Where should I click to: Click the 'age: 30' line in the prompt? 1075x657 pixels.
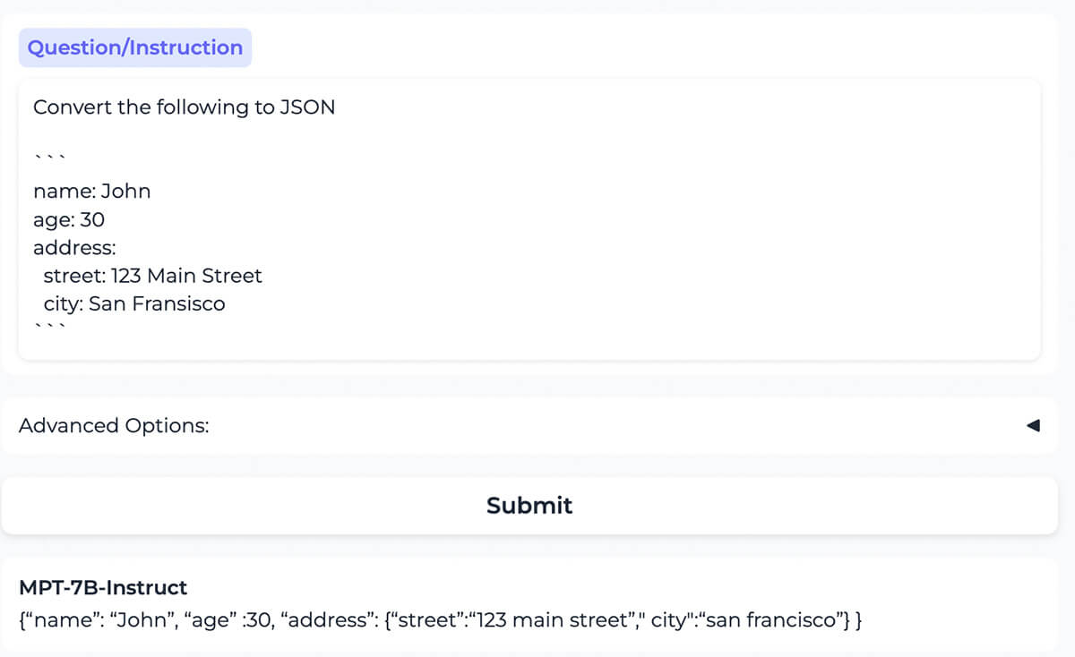(x=69, y=219)
